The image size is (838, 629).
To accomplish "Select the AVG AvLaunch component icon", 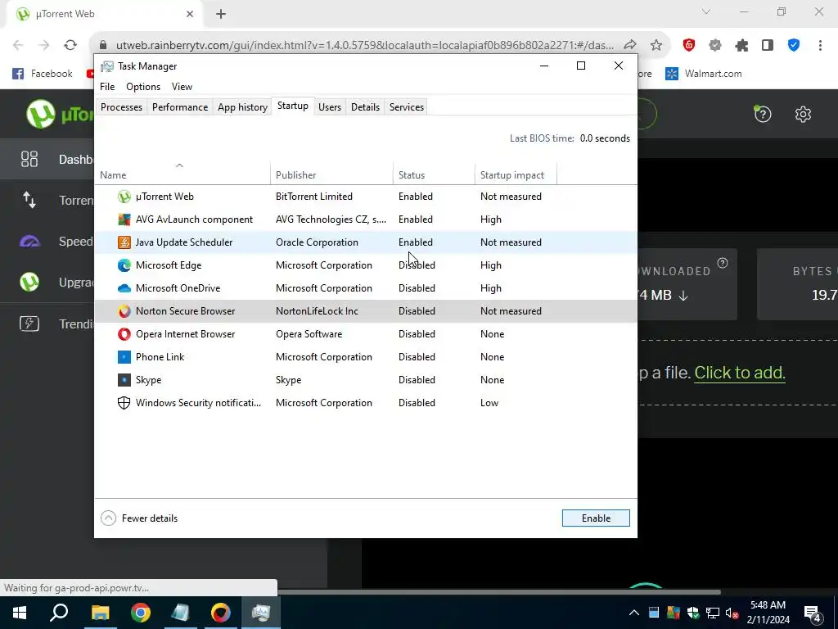I will 124,219.
